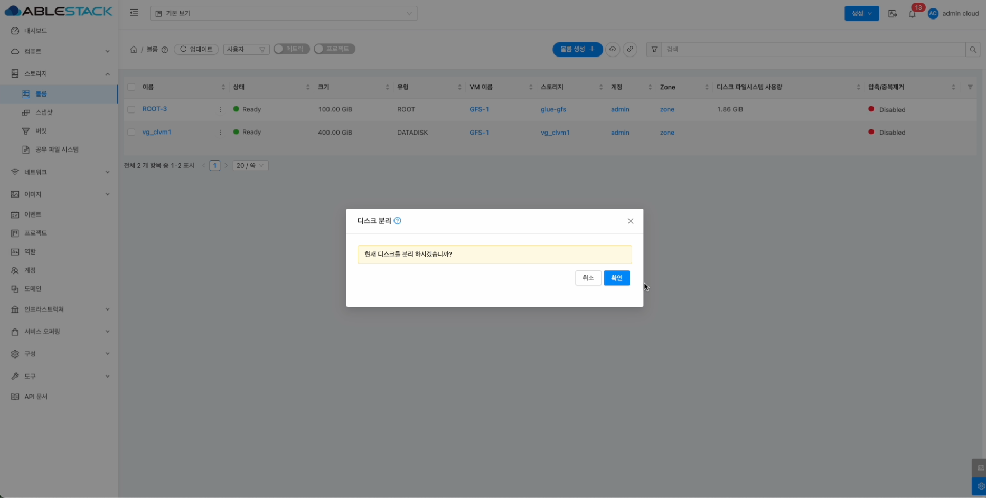This screenshot has width=986, height=498.
Task: Click the notification bell icon
Action: [912, 14]
